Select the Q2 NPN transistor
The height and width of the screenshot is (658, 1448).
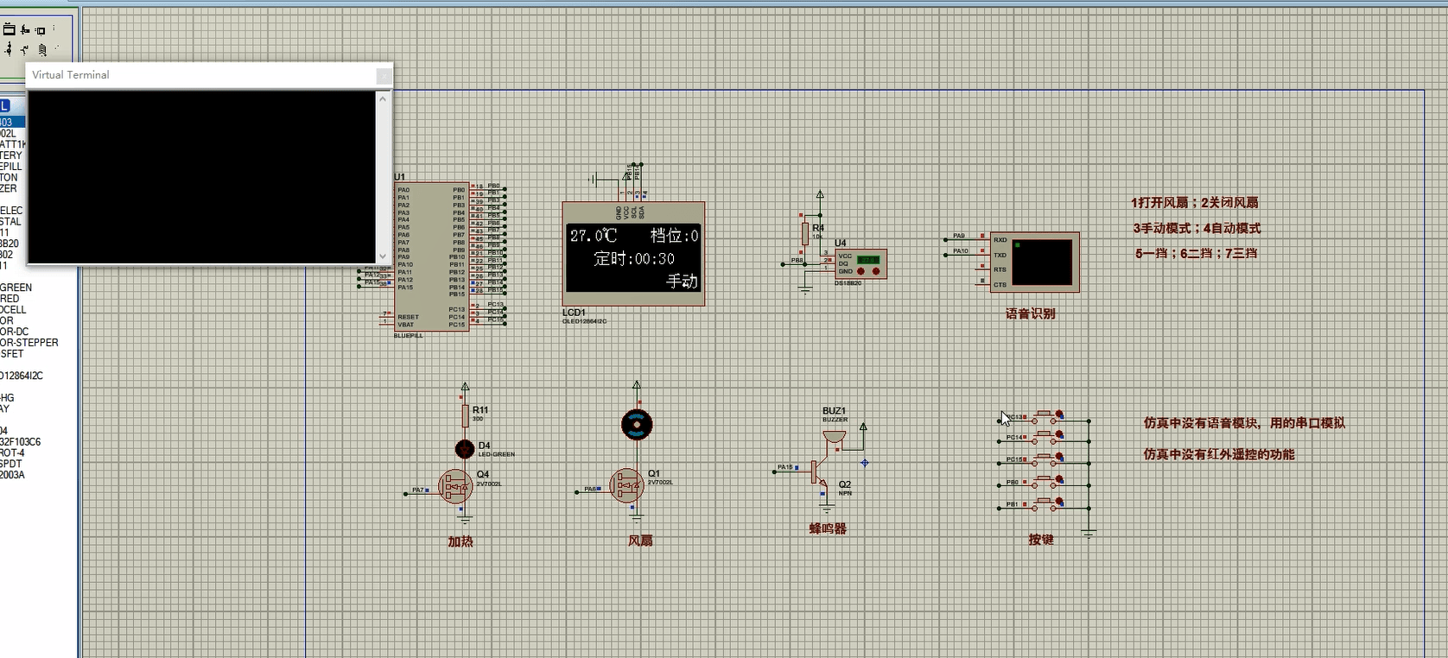[821, 471]
